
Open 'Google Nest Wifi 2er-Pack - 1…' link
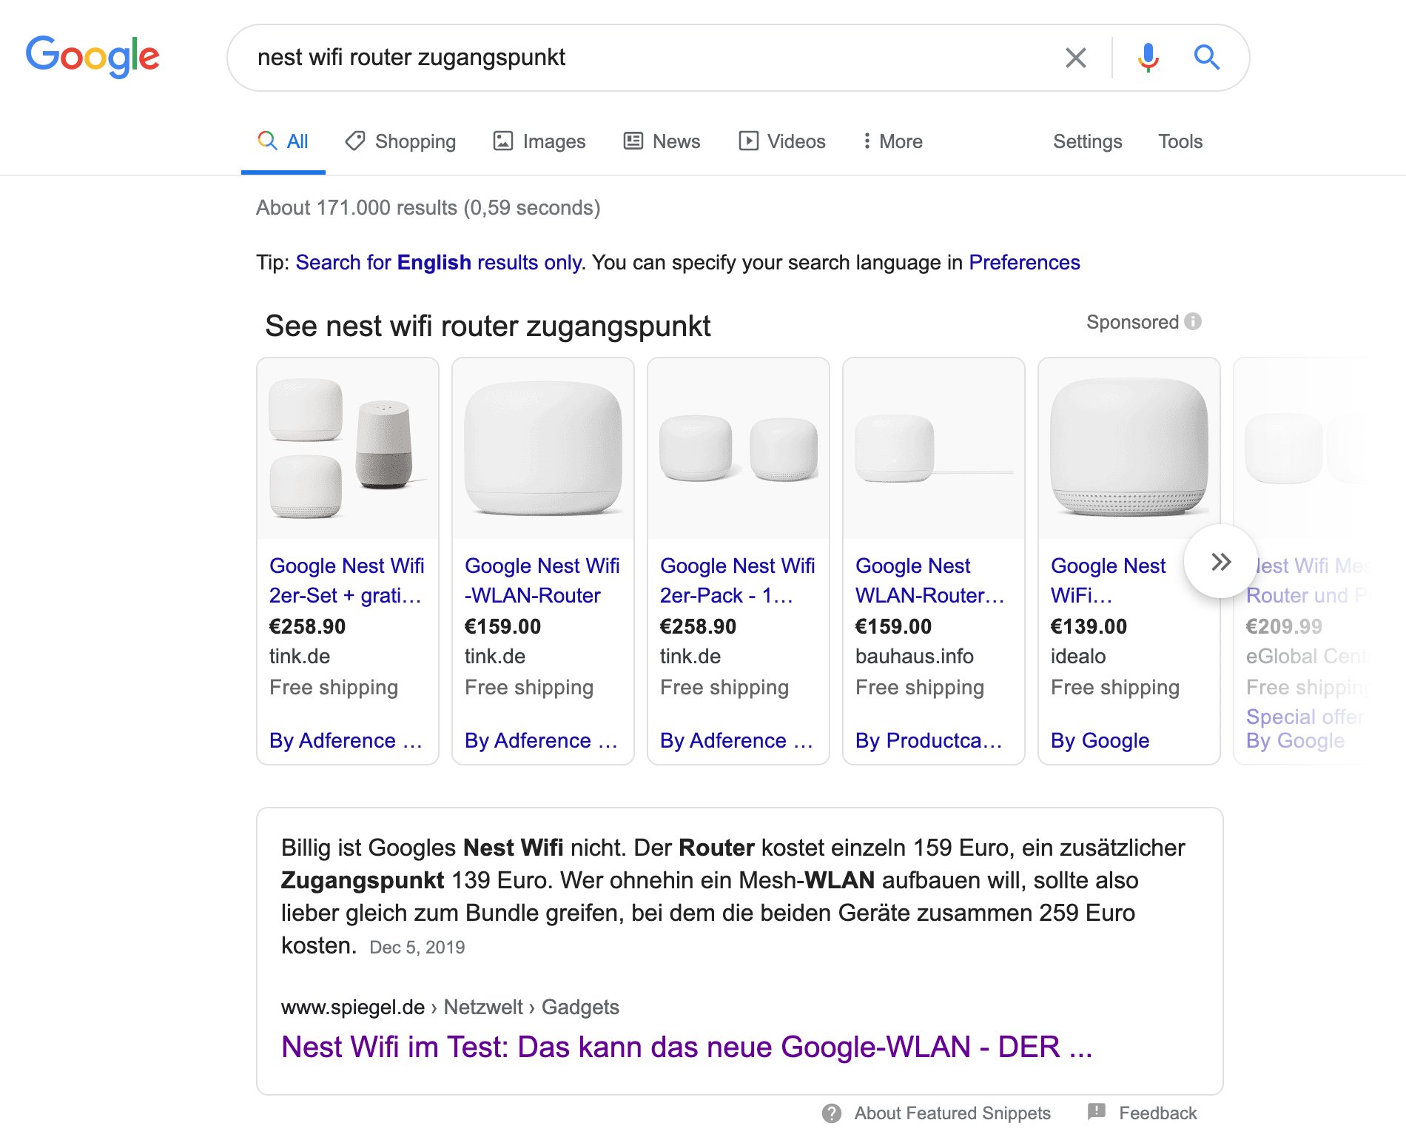pyautogui.click(x=738, y=580)
